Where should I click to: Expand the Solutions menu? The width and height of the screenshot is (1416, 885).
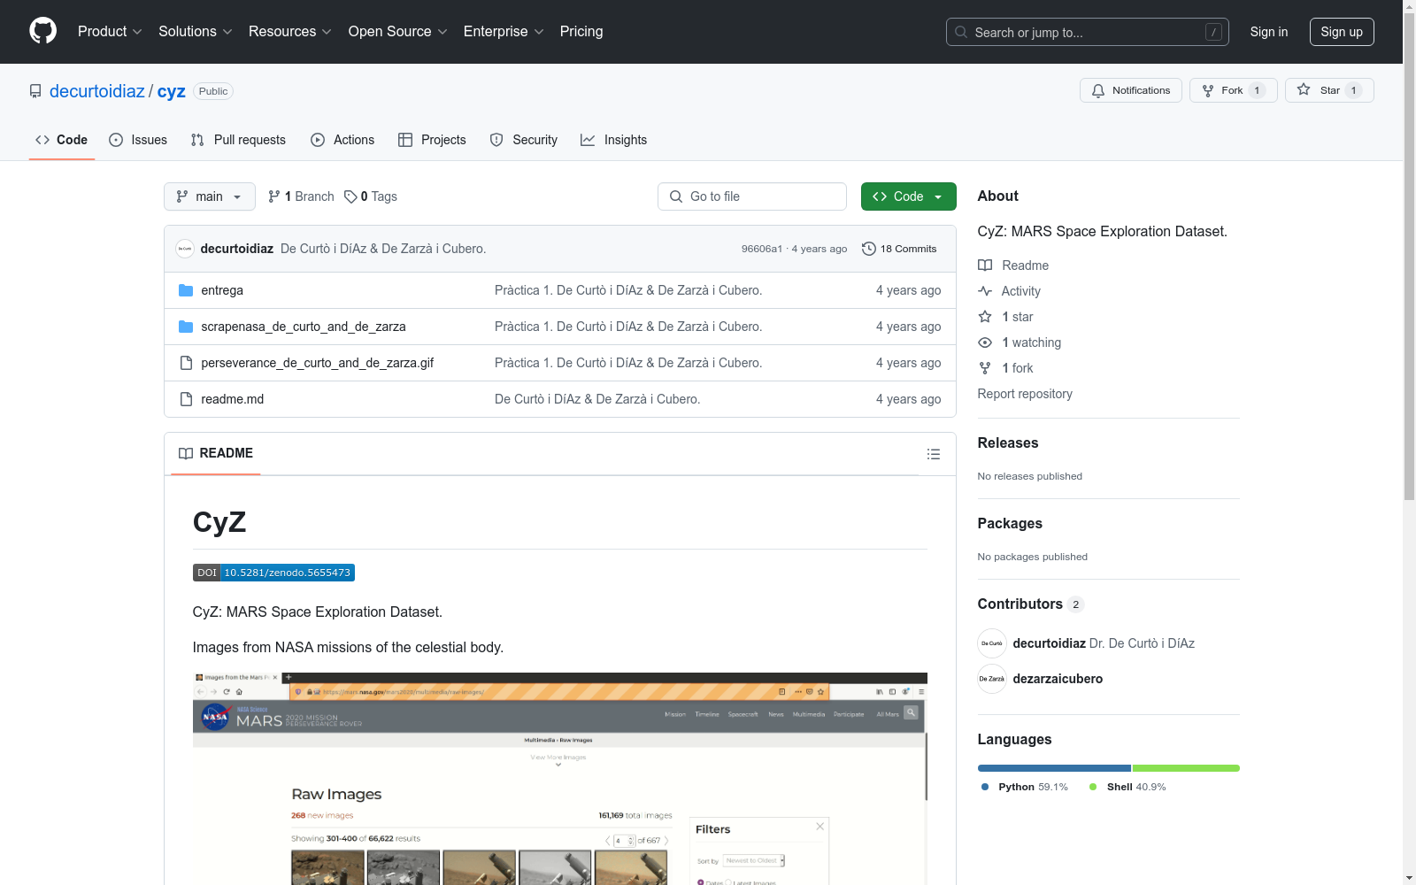(x=196, y=31)
